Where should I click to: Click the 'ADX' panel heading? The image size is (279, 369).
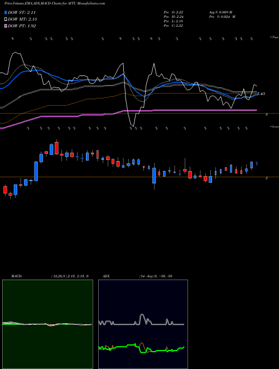click(106, 276)
